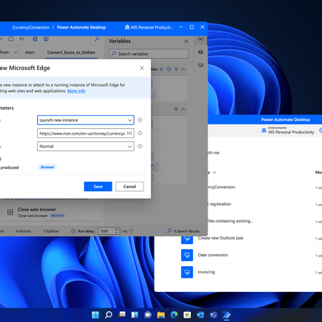Click MS Personal Productivity environment icon in console
The image size is (322, 322).
[x=264, y=130]
